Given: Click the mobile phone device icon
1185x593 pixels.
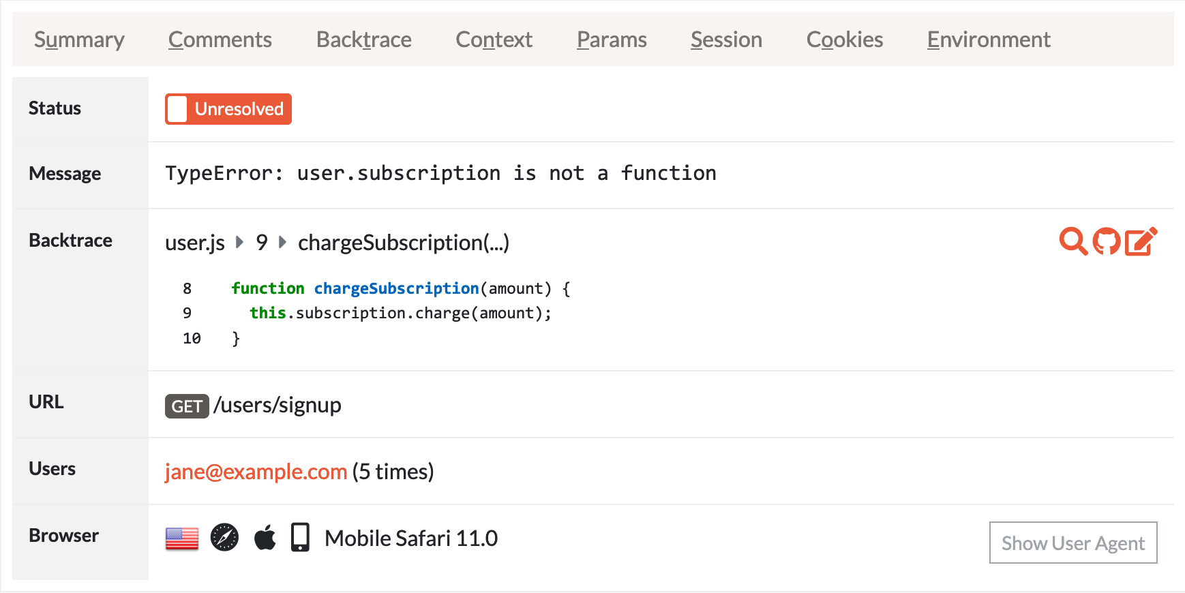Looking at the screenshot, I should point(300,537).
